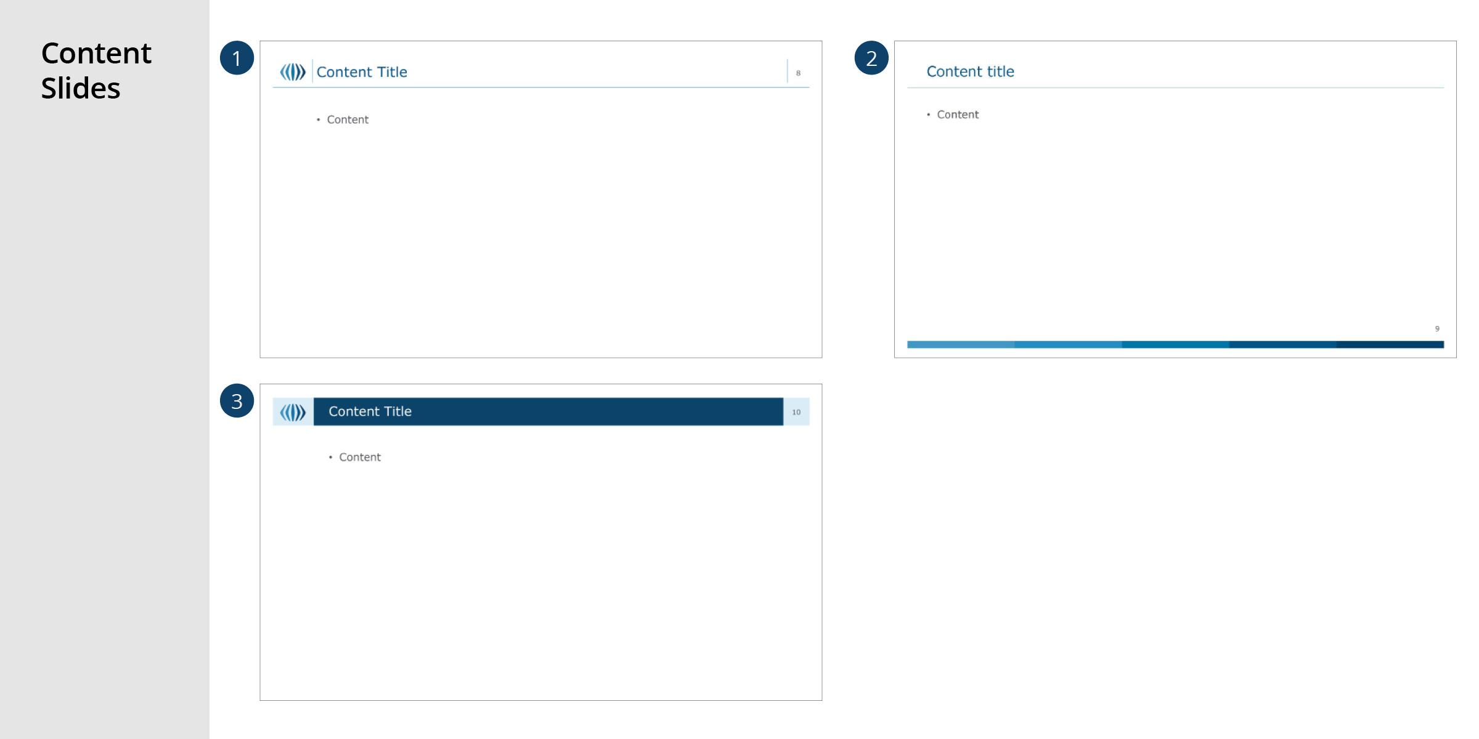
Task: Click the 'Content' bullet on slide 3
Action: pos(360,457)
